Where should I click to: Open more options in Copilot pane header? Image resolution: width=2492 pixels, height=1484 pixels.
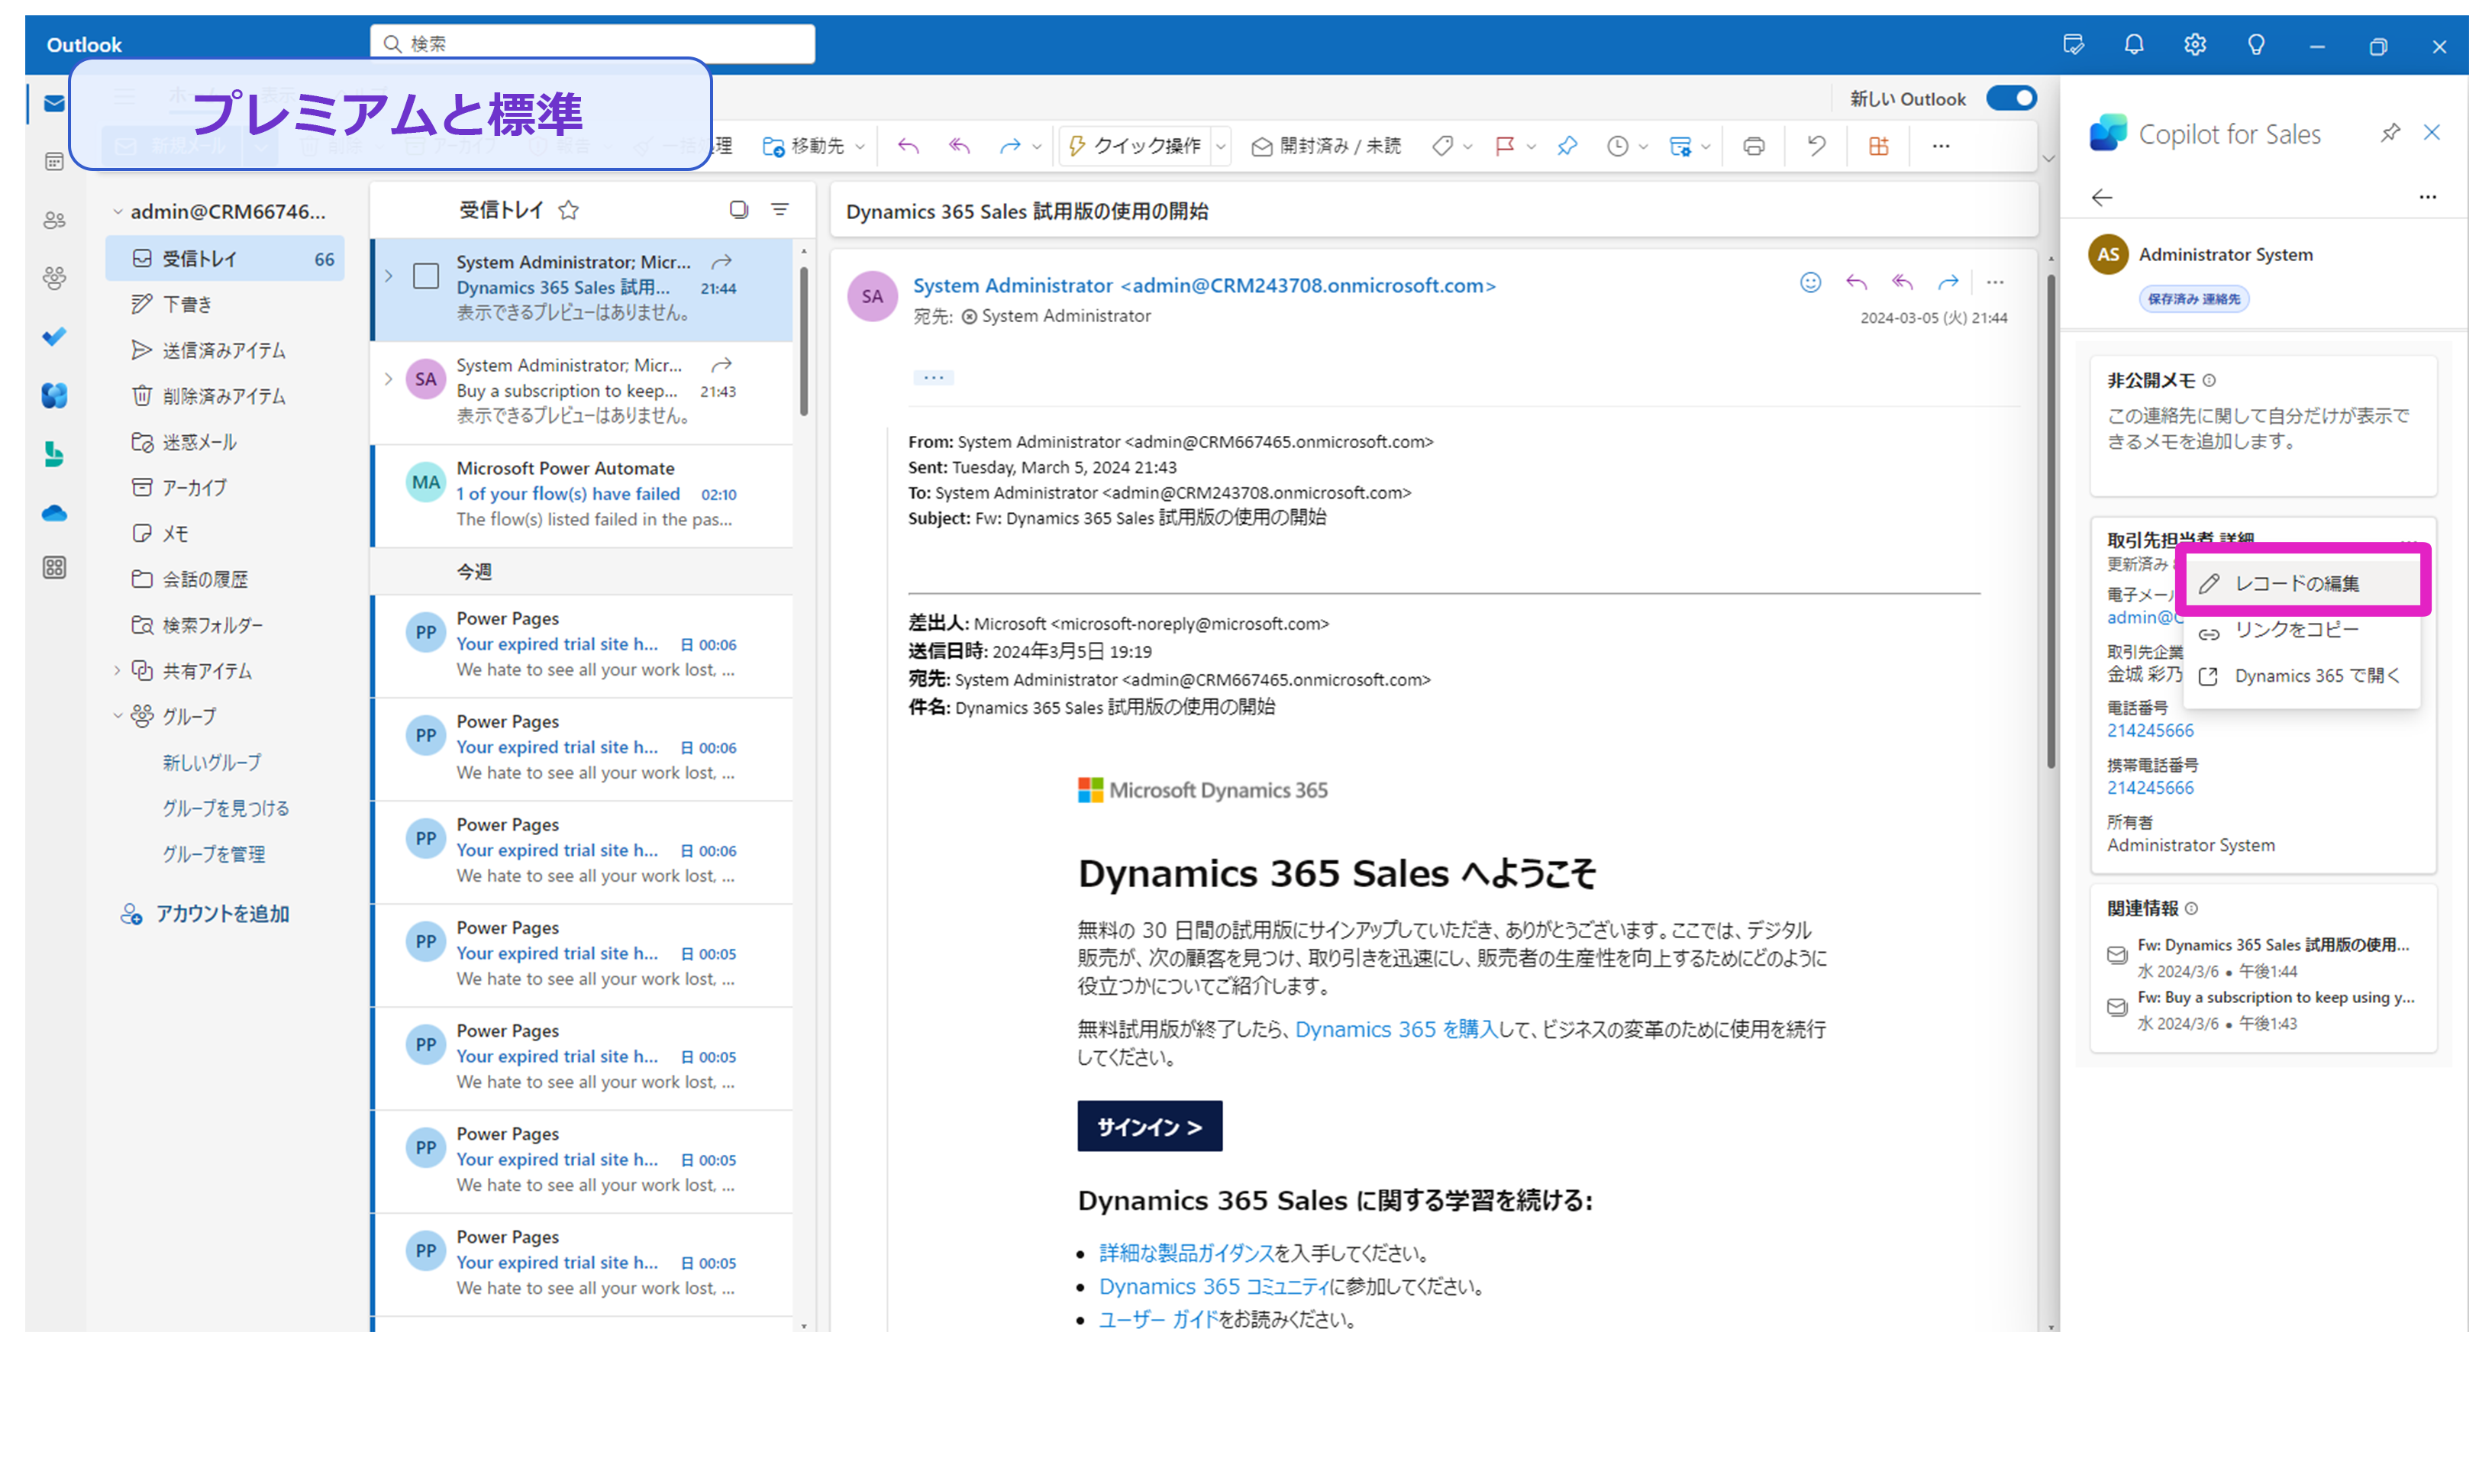[x=2427, y=198]
